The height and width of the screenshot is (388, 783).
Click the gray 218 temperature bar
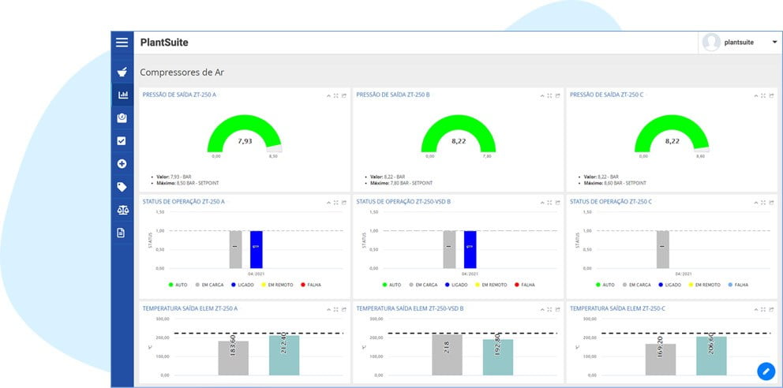[x=448, y=355]
